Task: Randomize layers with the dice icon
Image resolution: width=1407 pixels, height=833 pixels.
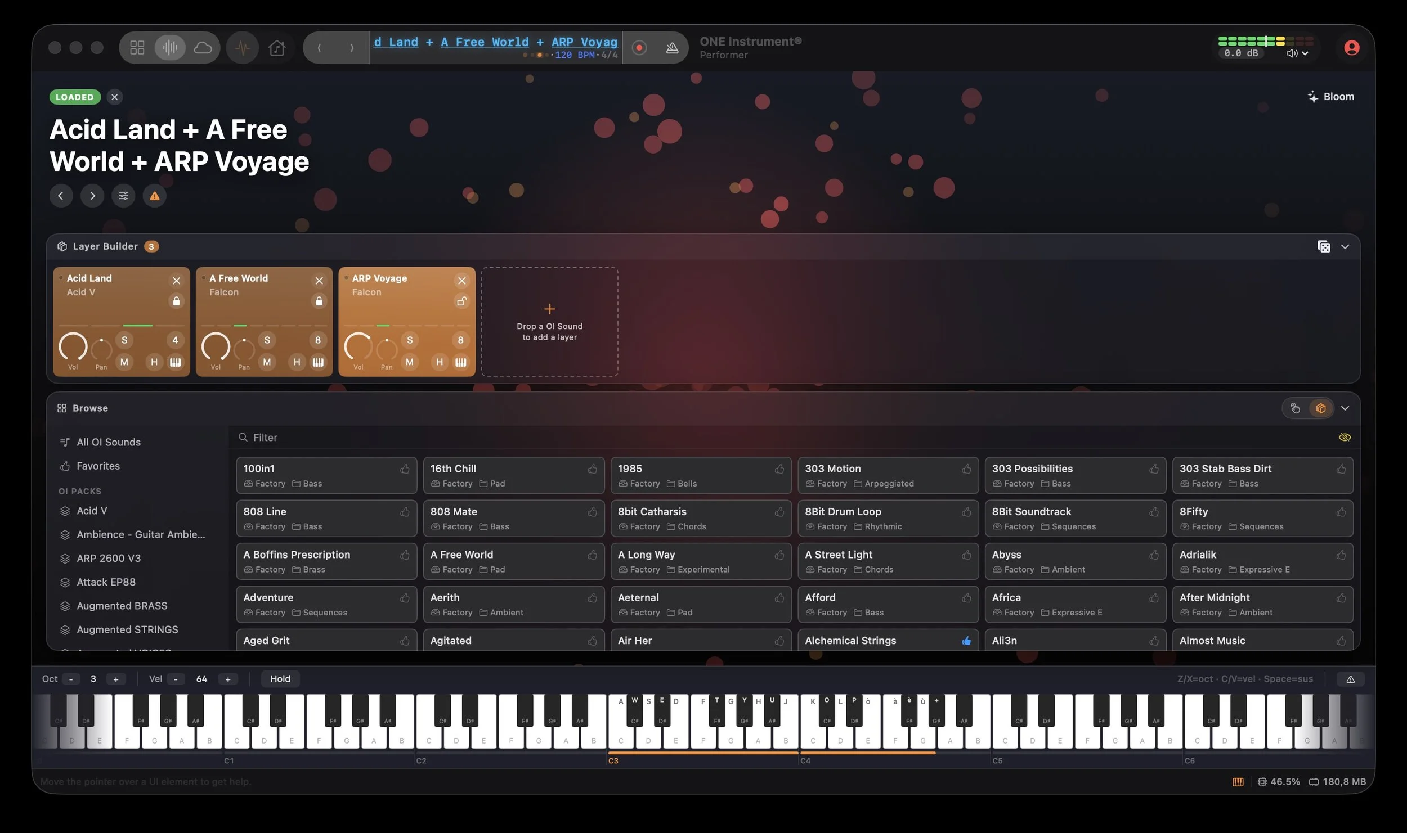Action: (x=1324, y=246)
